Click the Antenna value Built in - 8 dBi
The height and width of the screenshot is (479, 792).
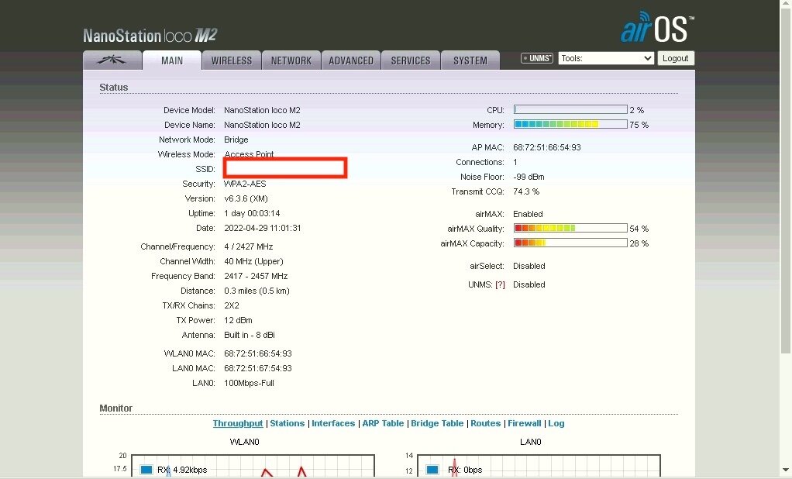(x=250, y=335)
